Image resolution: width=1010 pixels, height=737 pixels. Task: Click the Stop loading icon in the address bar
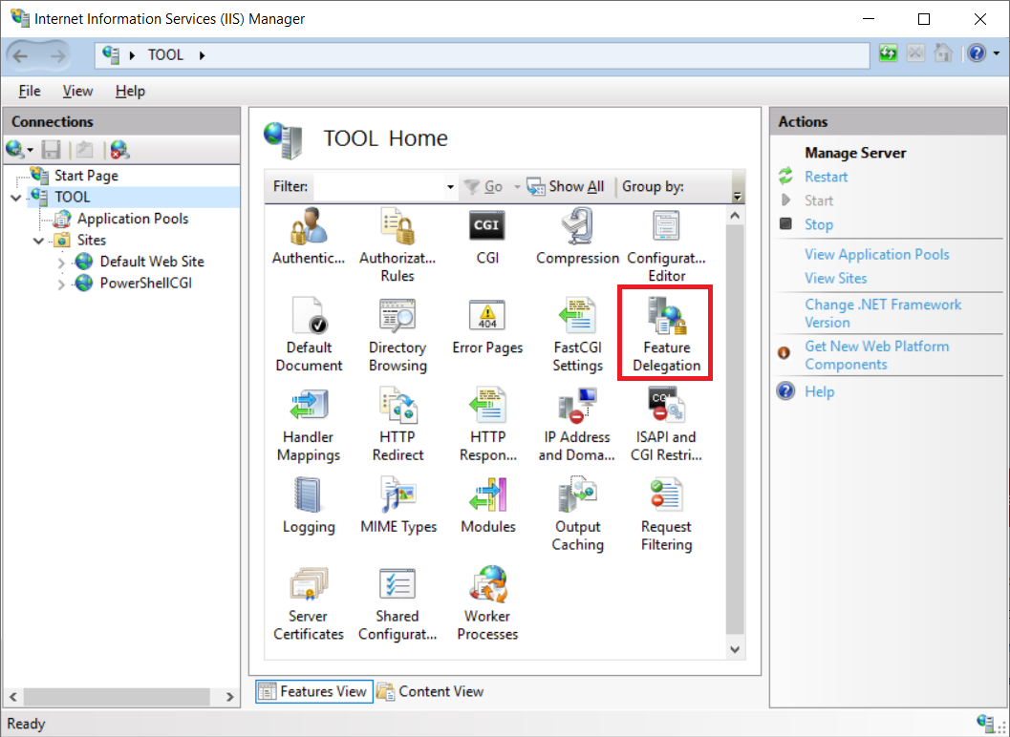pos(915,53)
